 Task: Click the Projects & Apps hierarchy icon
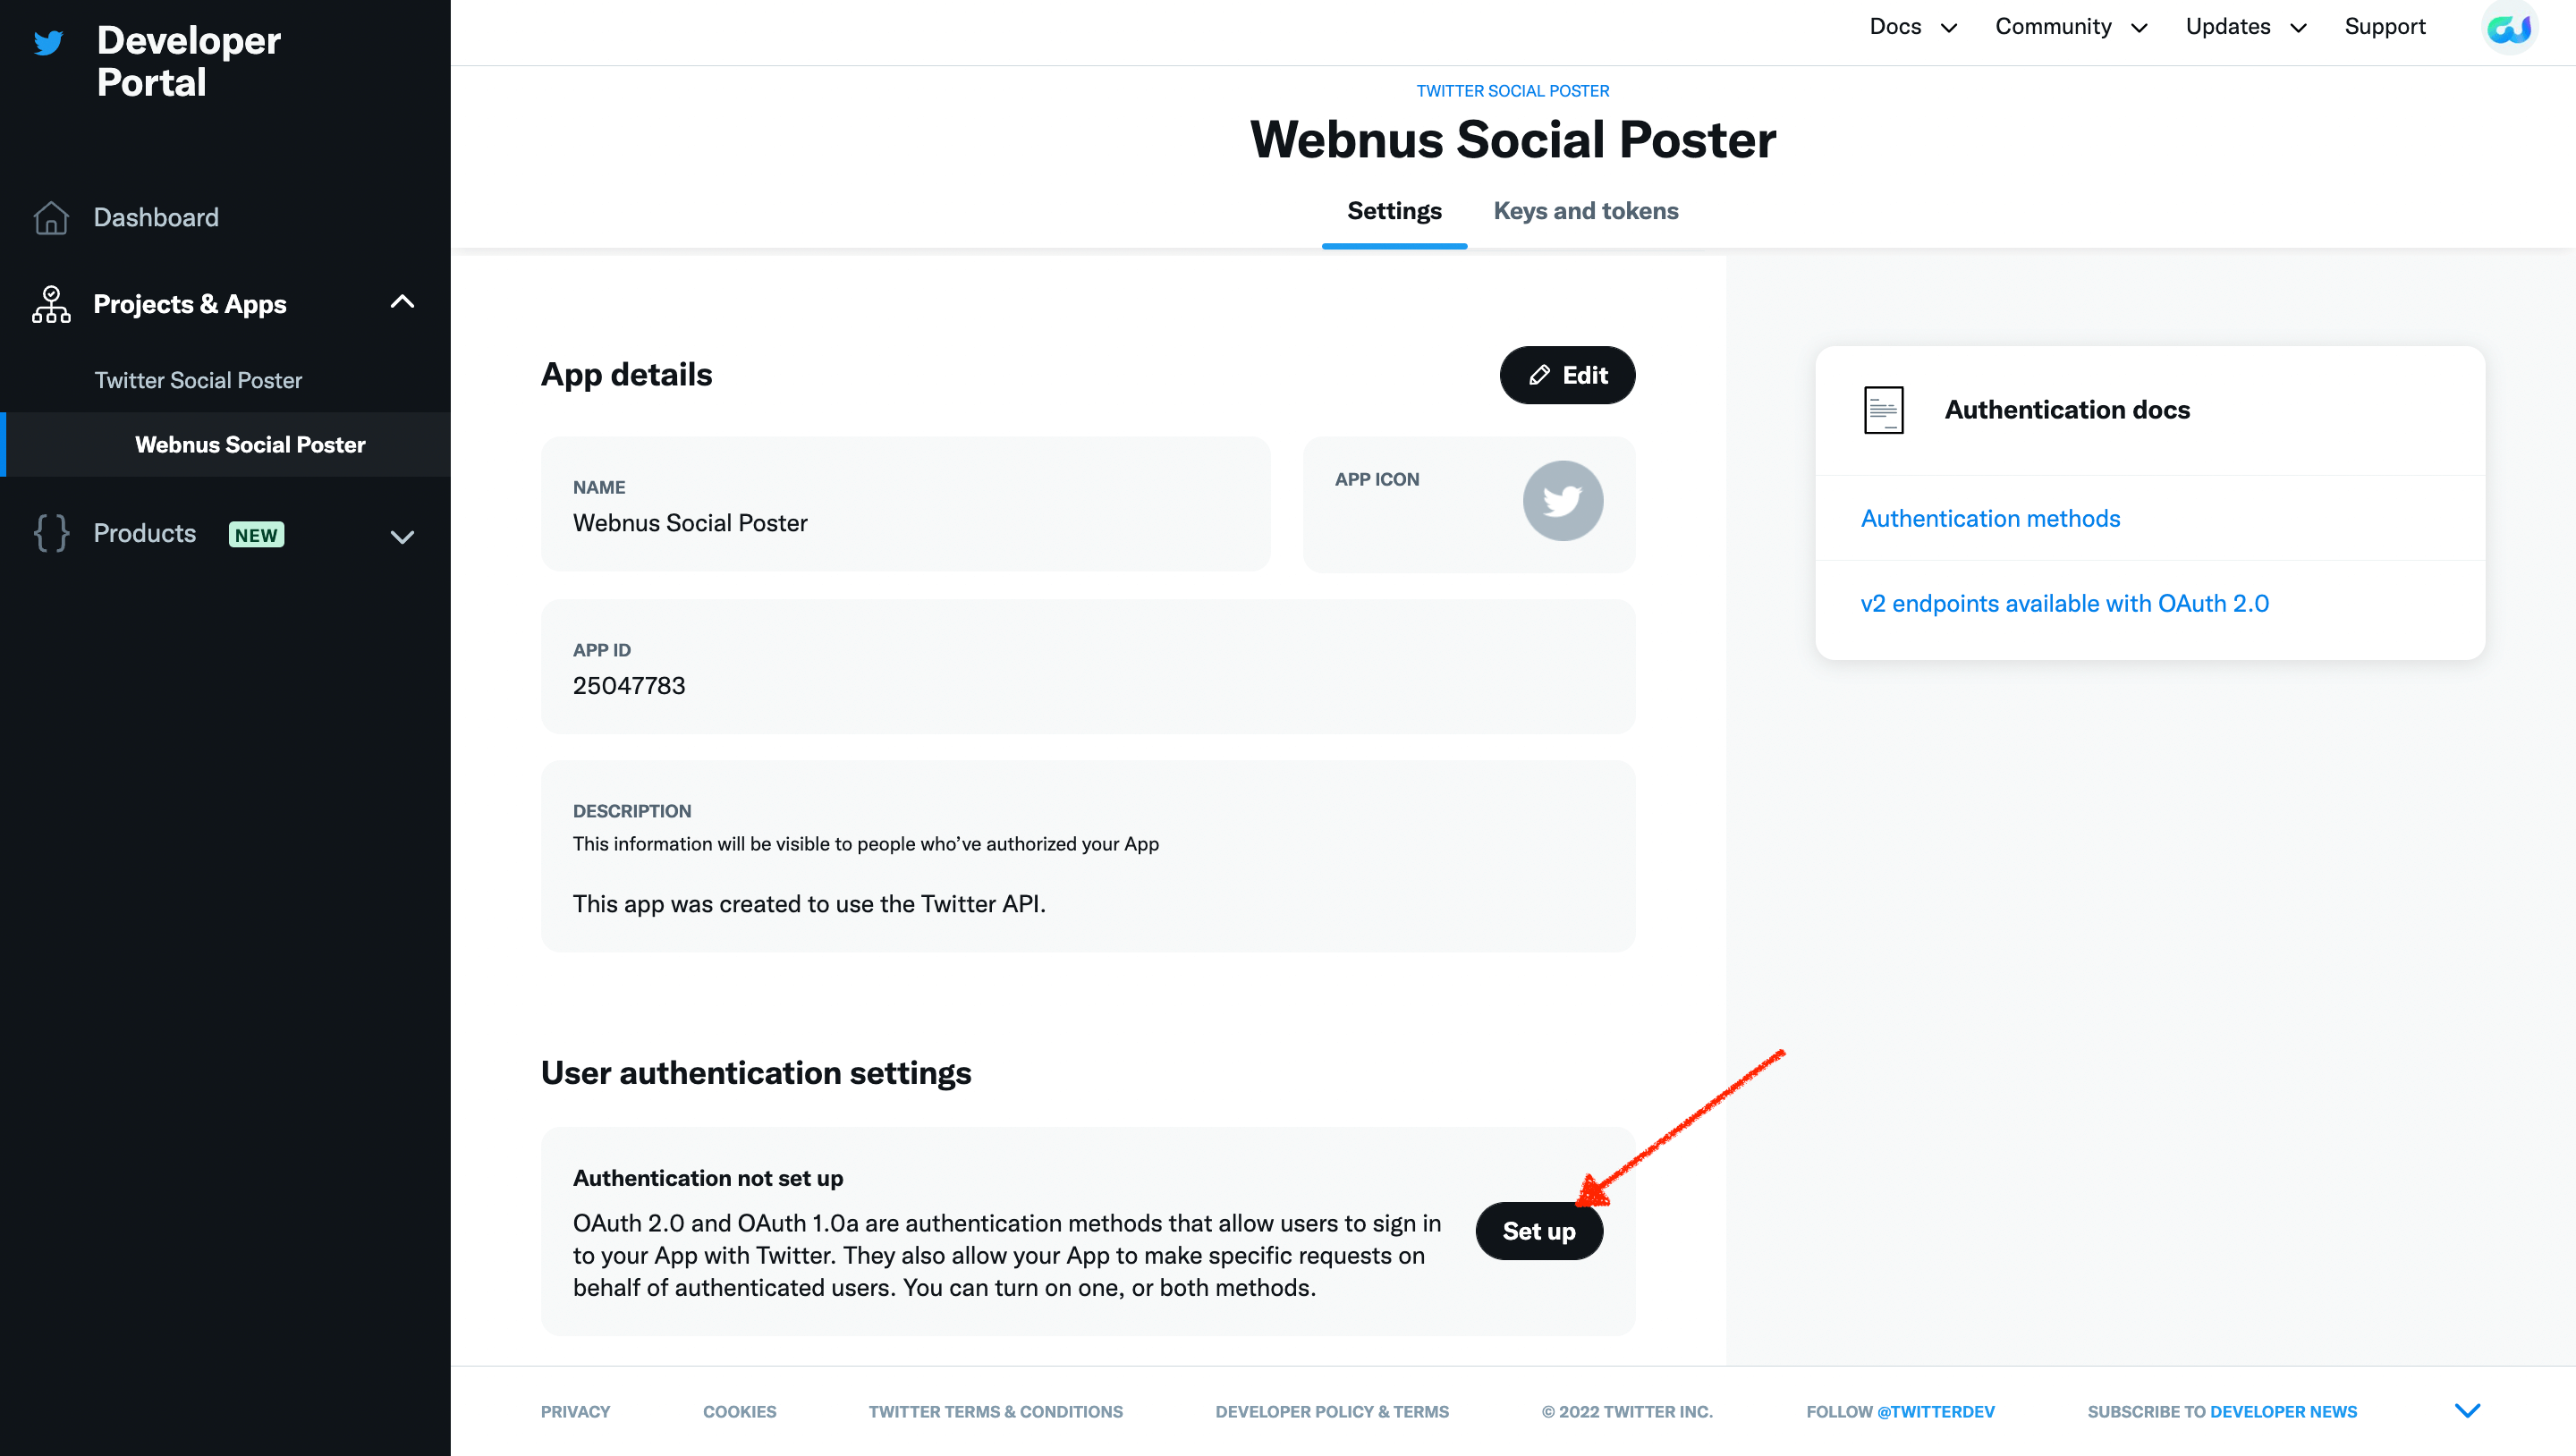tap(51, 304)
